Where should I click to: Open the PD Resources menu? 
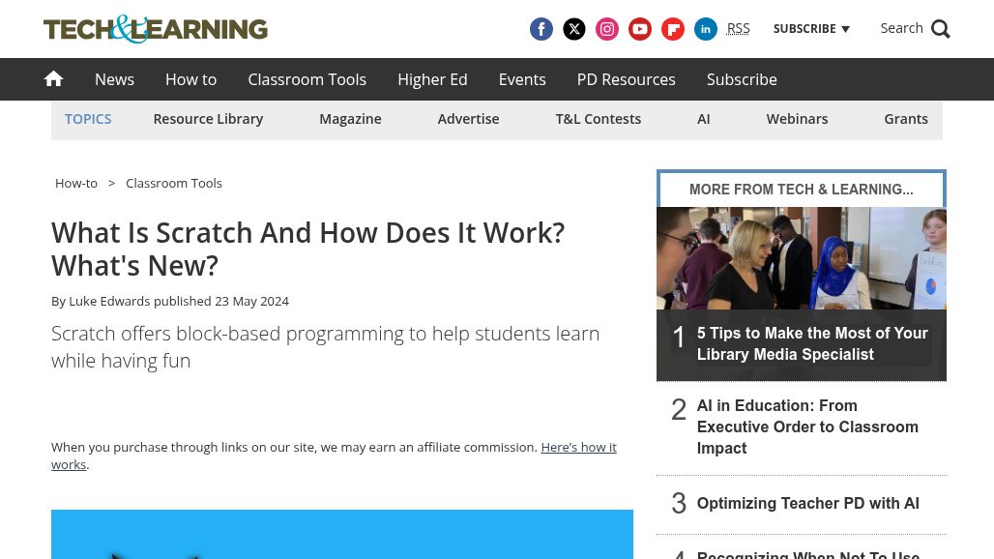(x=627, y=79)
